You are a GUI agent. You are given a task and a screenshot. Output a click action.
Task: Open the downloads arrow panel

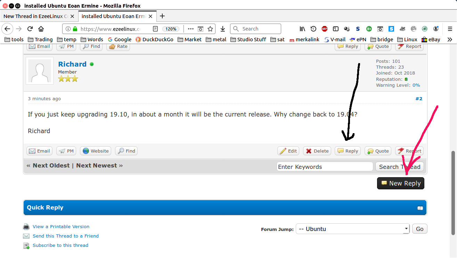click(x=223, y=29)
